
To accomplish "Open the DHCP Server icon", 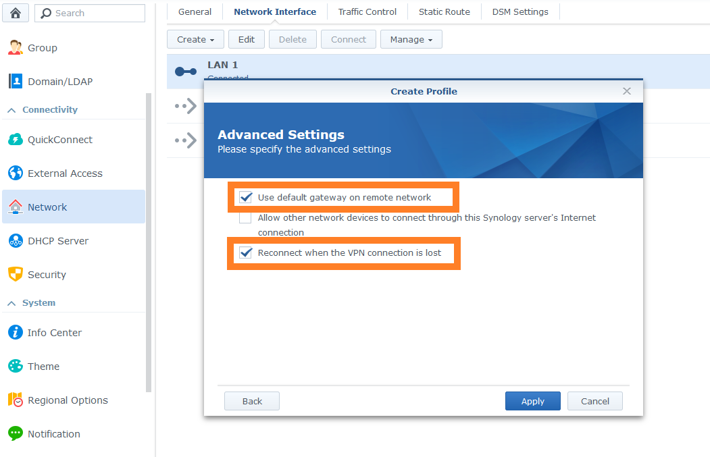I will click(x=16, y=241).
